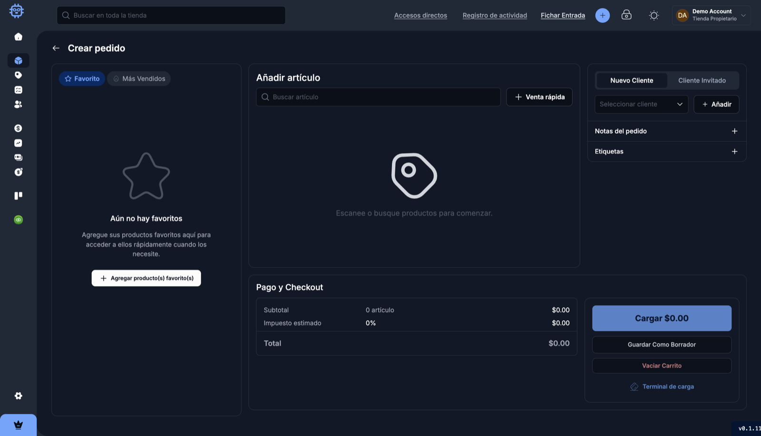The image size is (761, 436).
Task: Open the home icon in sidebar
Action: (x=18, y=37)
